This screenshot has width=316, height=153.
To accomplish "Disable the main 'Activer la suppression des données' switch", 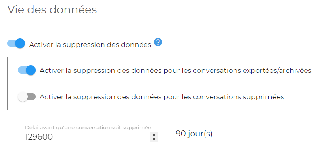I will [16, 43].
